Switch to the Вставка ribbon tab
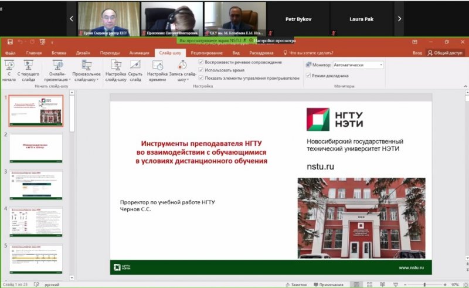The height and width of the screenshot is (288, 469). (x=59, y=53)
